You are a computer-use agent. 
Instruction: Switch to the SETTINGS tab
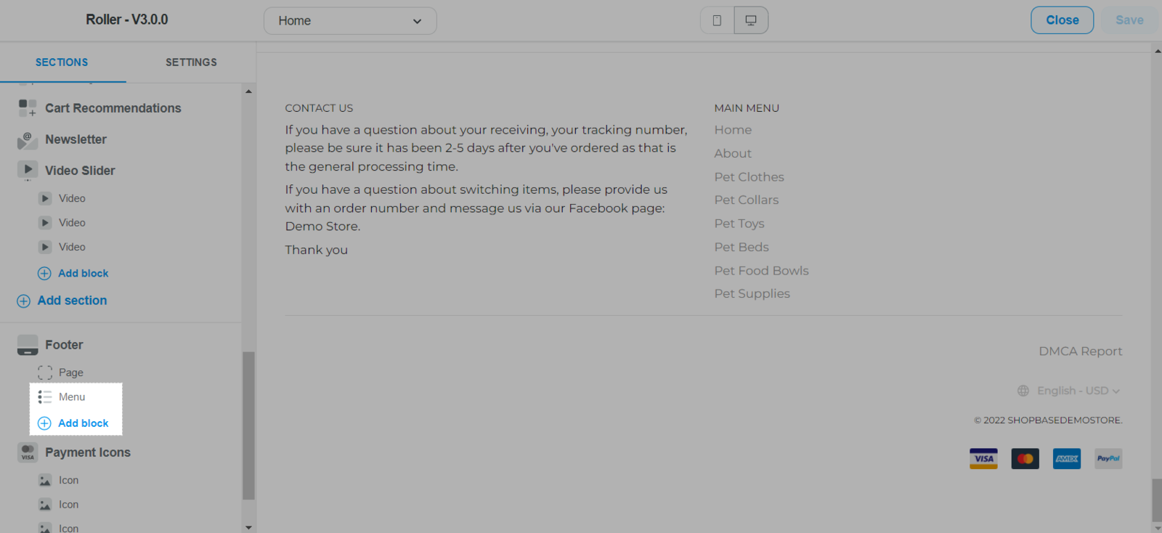[x=191, y=62]
